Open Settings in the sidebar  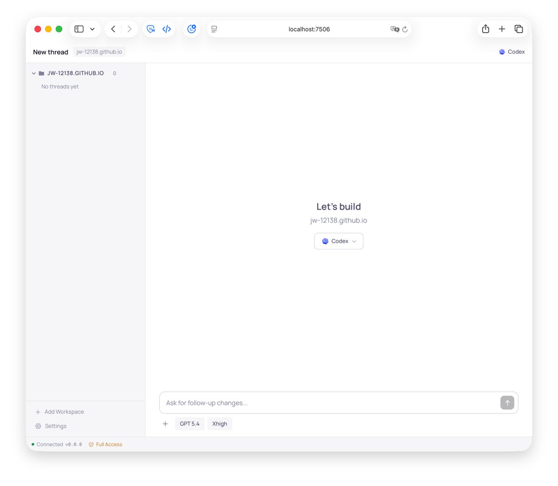[51, 426]
